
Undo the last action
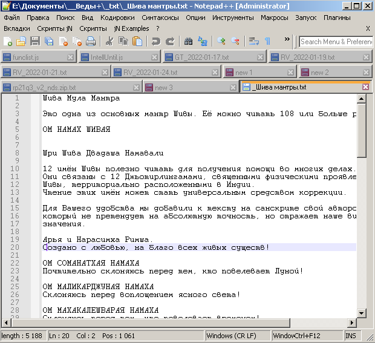click(156, 41)
